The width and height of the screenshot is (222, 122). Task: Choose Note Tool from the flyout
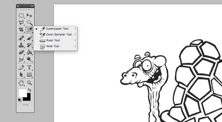click(x=55, y=46)
